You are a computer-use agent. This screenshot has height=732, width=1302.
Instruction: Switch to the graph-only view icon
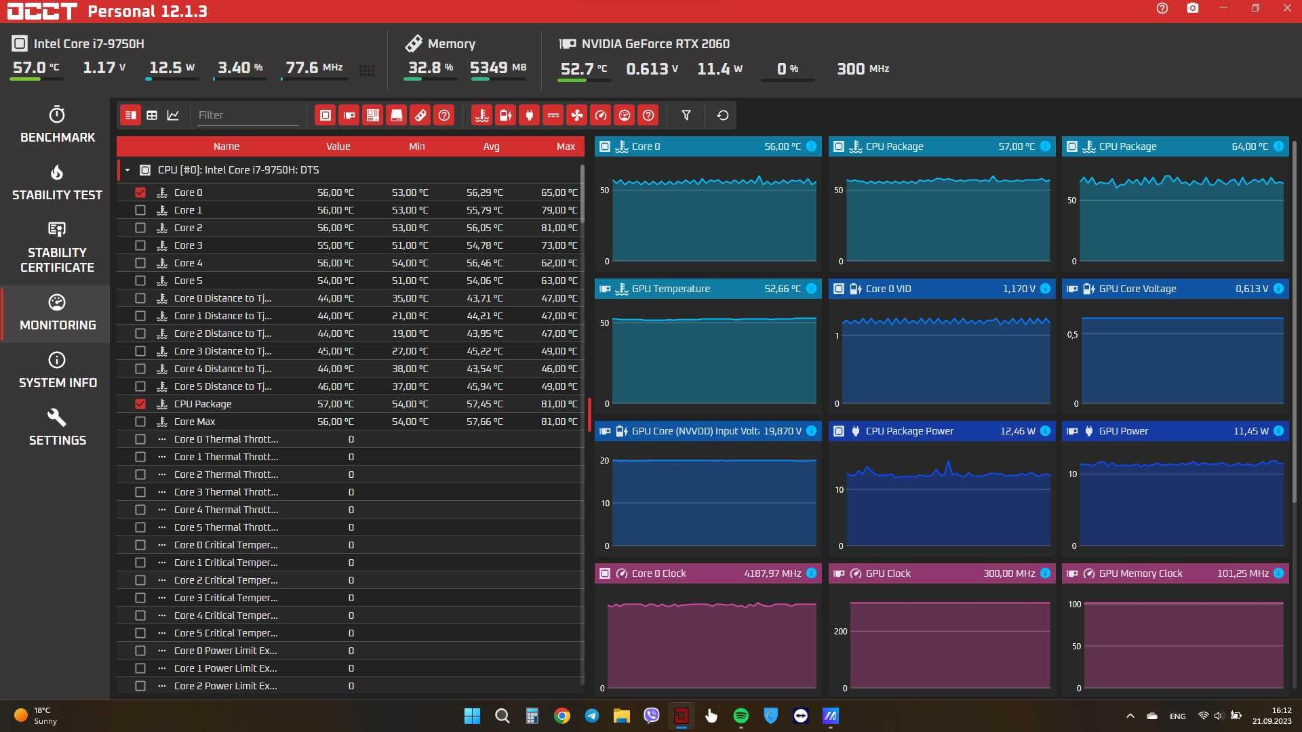pyautogui.click(x=173, y=115)
